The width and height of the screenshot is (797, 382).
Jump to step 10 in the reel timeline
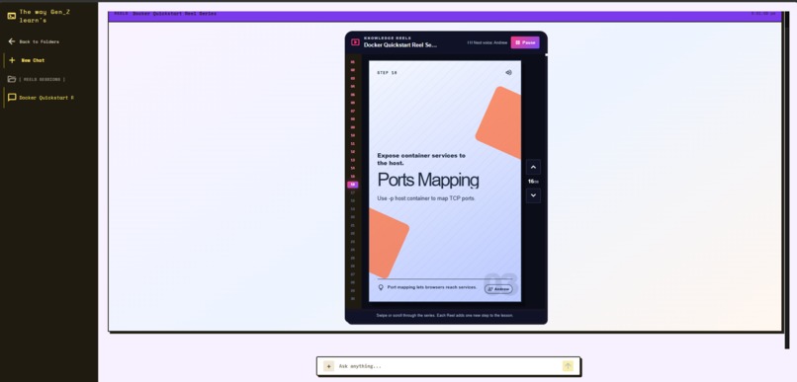[x=352, y=135]
